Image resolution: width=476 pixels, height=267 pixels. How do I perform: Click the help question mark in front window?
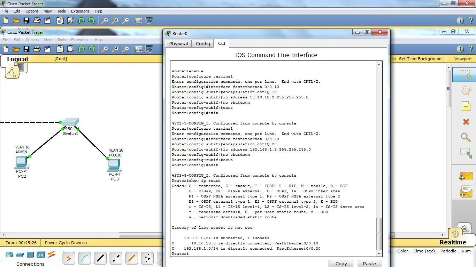point(471,49)
